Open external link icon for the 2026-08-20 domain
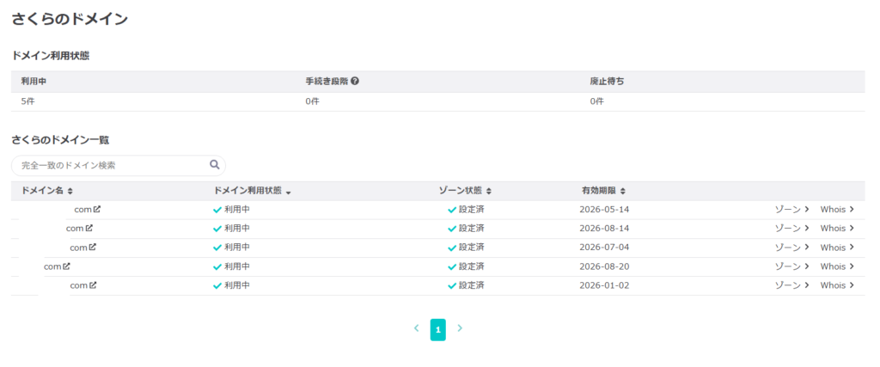This screenshot has width=880, height=367. [x=66, y=266]
